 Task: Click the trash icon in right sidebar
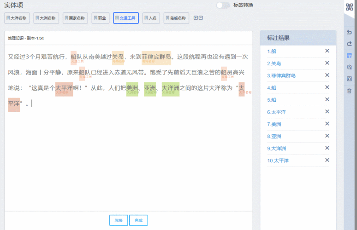(x=349, y=91)
